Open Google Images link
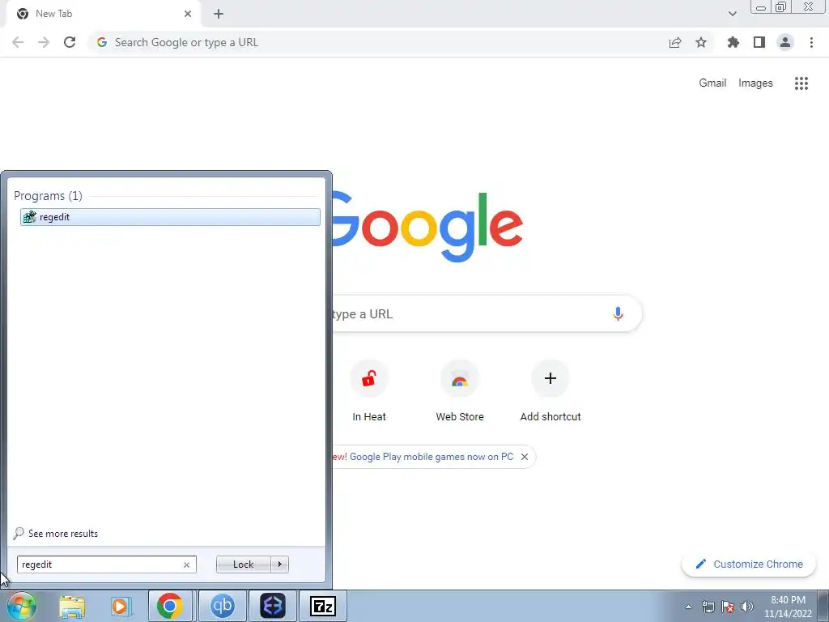Screen dimensions: 829x622 [755, 83]
